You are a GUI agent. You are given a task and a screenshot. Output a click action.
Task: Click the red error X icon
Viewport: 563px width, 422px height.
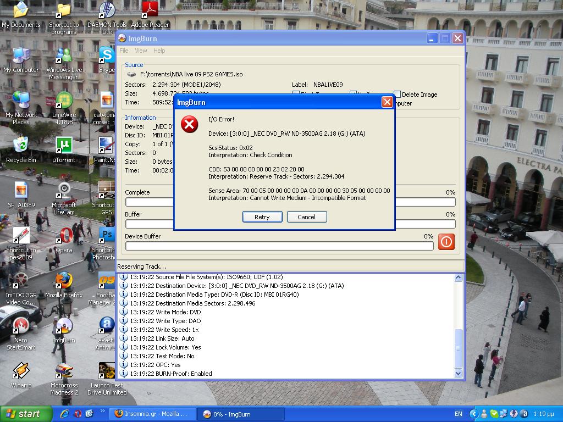pyautogui.click(x=189, y=125)
